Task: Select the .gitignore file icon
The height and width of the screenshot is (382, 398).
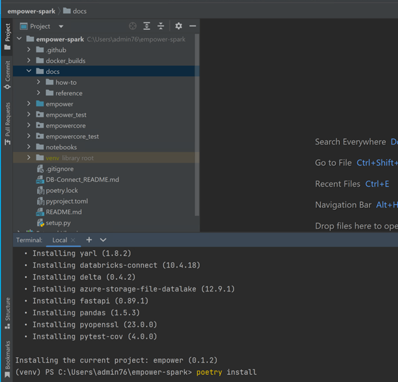Action: click(x=40, y=168)
